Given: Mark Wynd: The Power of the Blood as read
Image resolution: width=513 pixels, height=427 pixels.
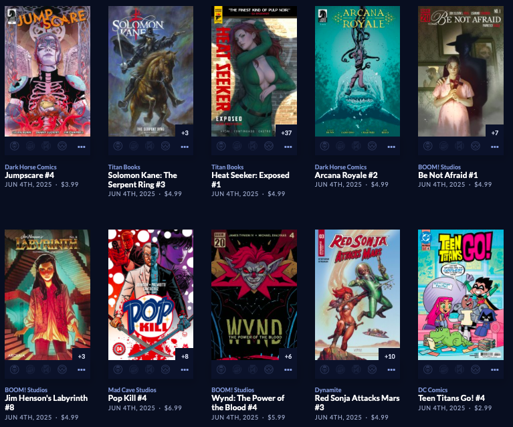Looking at the screenshot, I should click(253, 369).
